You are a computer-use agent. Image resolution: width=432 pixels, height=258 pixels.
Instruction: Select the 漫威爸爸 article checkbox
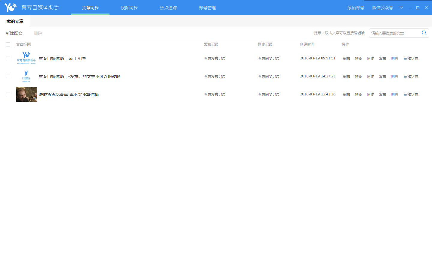coord(8,94)
